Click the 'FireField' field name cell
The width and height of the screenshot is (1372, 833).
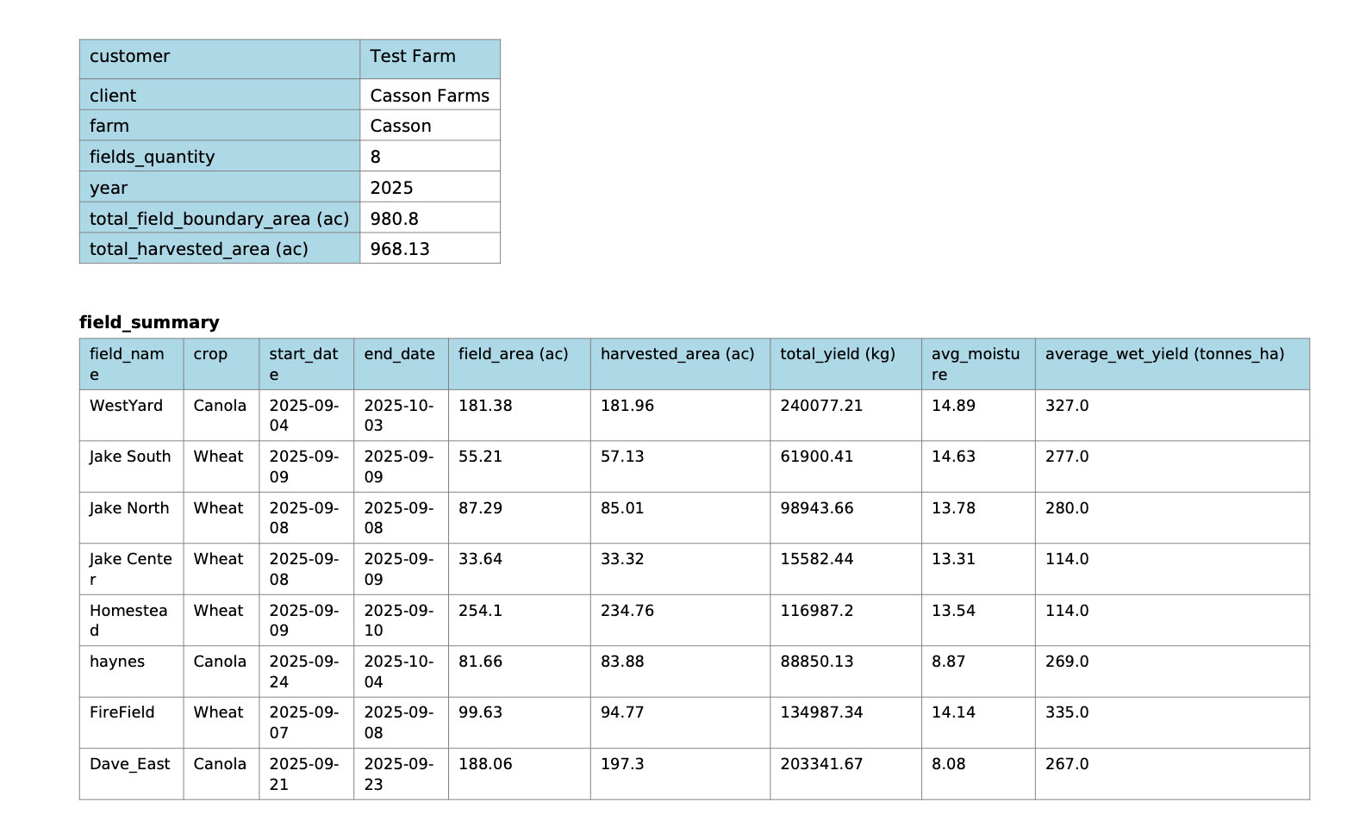coord(131,722)
